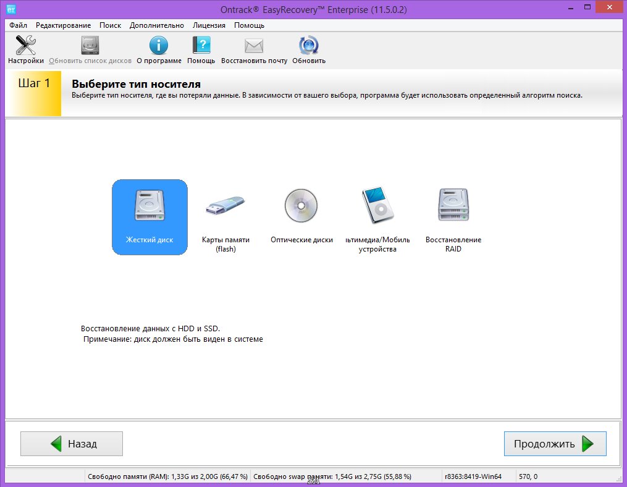This screenshot has height=487, width=627.
Task: Pick the multimedia/mobile devices option
Action: pos(377,217)
